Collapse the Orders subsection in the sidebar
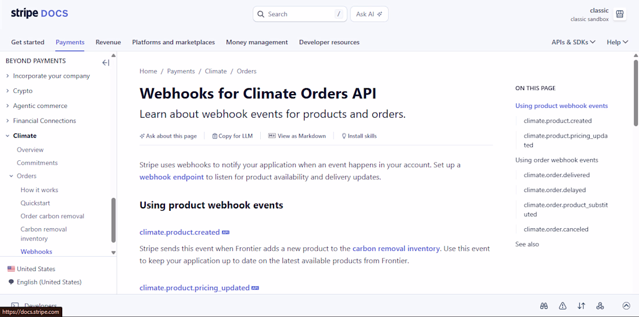The image size is (639, 317). (x=12, y=176)
